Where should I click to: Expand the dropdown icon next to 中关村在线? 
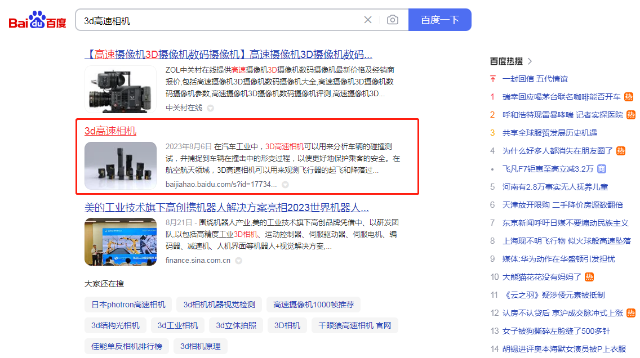tap(211, 108)
